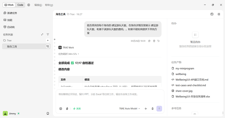
Task: Click the top dot in the conversation timeline
Action: (54, 39)
